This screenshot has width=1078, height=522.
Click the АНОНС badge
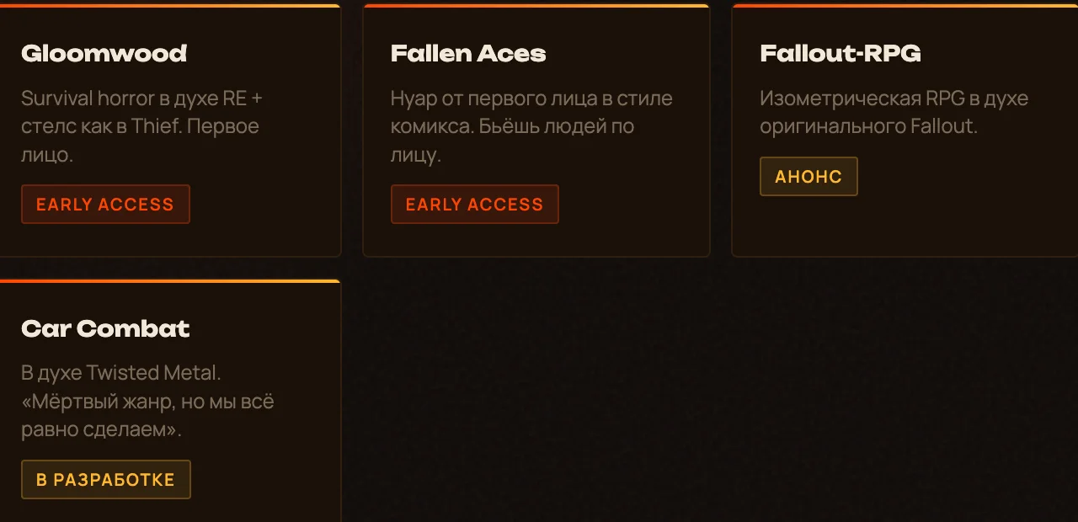click(x=808, y=177)
